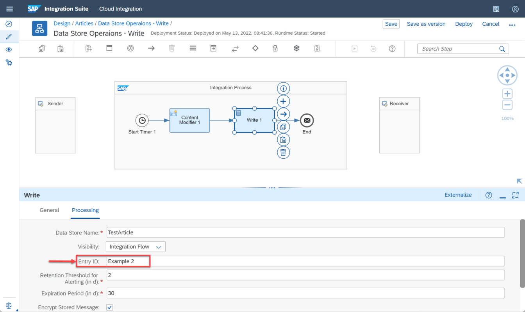Click the Cancel button
525x312 pixels.
tap(491, 24)
